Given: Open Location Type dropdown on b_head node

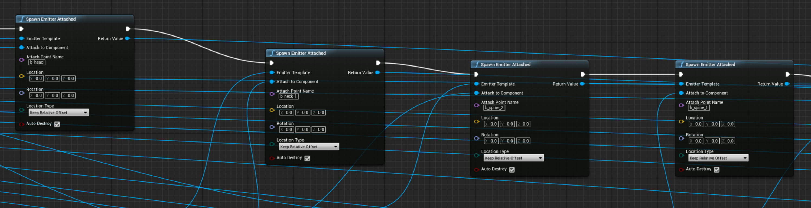Looking at the screenshot, I should click(58, 113).
